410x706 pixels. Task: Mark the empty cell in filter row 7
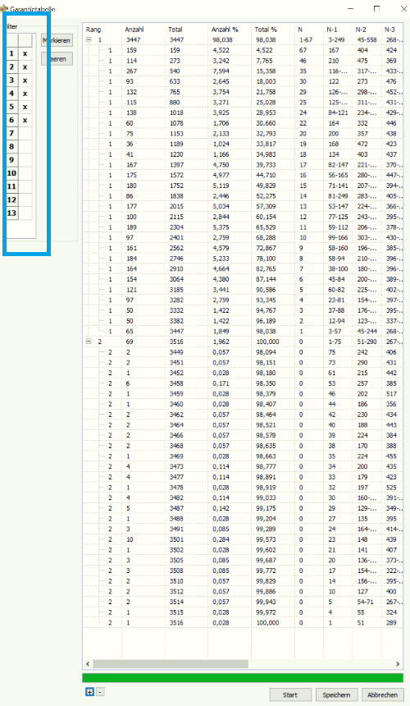pos(25,133)
